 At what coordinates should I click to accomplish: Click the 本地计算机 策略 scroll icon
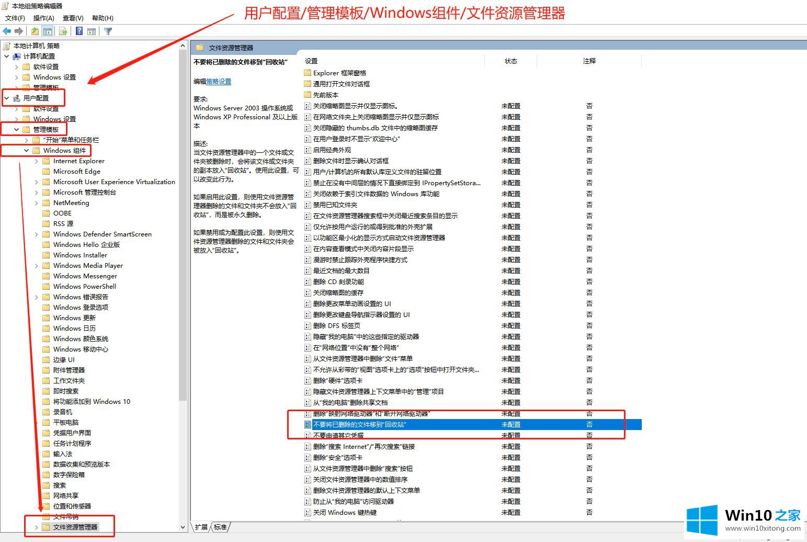(x=7, y=46)
